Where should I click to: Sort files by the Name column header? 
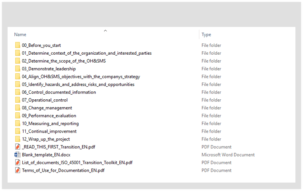click(20, 35)
